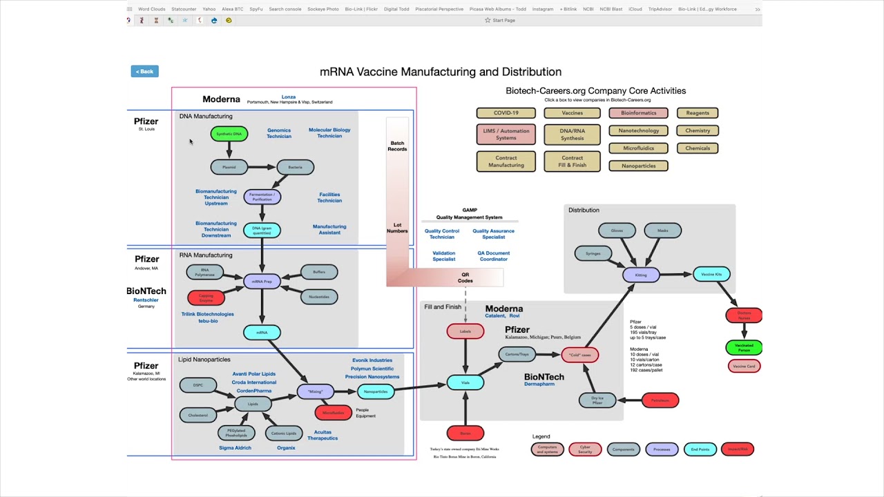This screenshot has width=884, height=497.
Task: Open the Genomics Technician link
Action: tap(279, 133)
